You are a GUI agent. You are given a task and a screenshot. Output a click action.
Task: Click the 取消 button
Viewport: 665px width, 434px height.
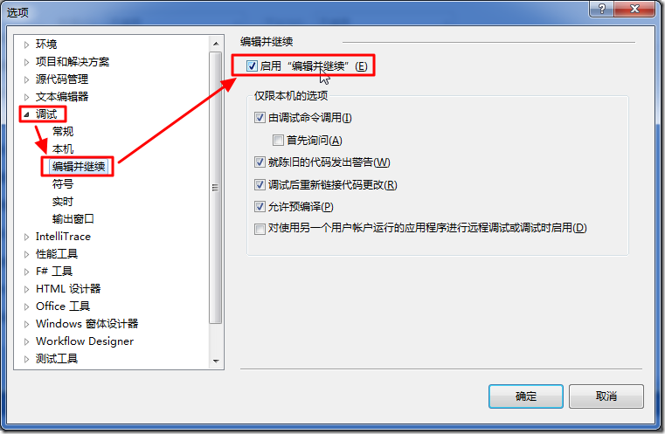click(x=606, y=396)
